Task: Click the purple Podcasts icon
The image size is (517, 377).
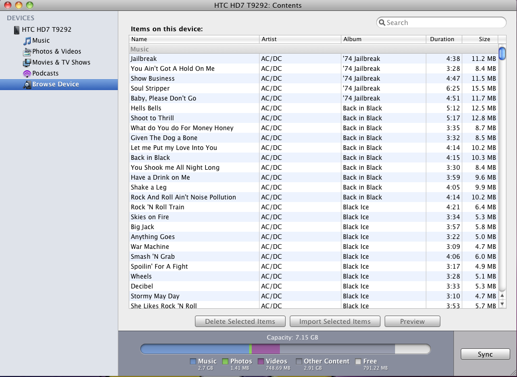Action: pos(27,73)
